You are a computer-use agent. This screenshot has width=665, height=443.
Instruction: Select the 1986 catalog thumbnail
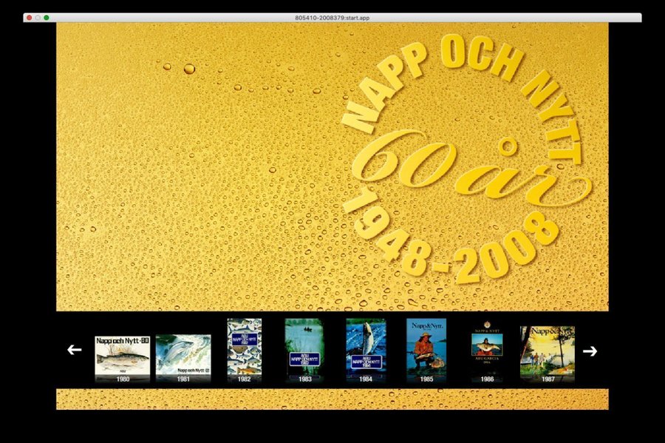pyautogui.click(x=487, y=351)
